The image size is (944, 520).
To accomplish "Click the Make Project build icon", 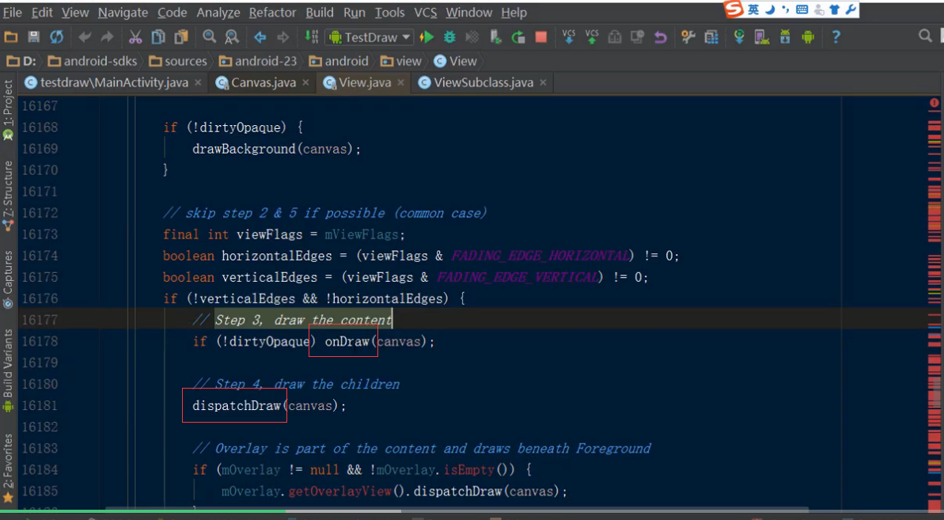I will pos(311,36).
